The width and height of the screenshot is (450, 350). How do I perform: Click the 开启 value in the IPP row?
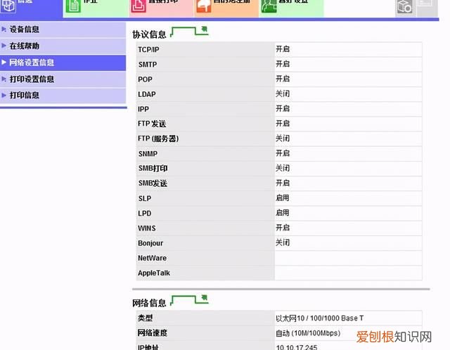point(283,109)
